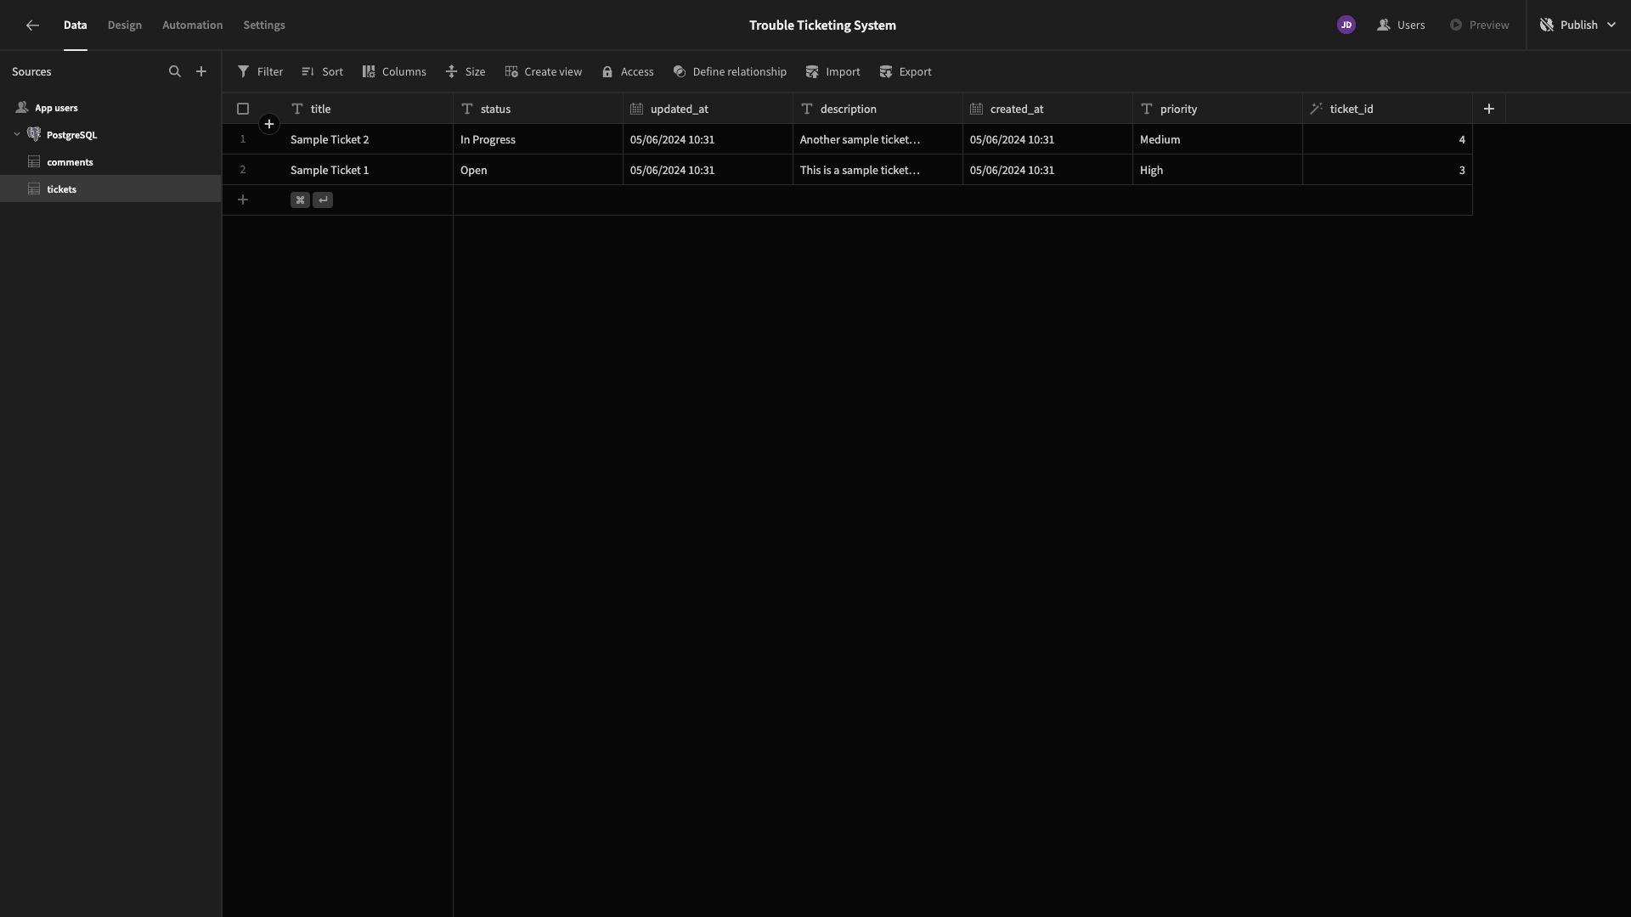Search sources with the magnifier icon
Viewport: 1631px width, 917px height.
click(175, 72)
